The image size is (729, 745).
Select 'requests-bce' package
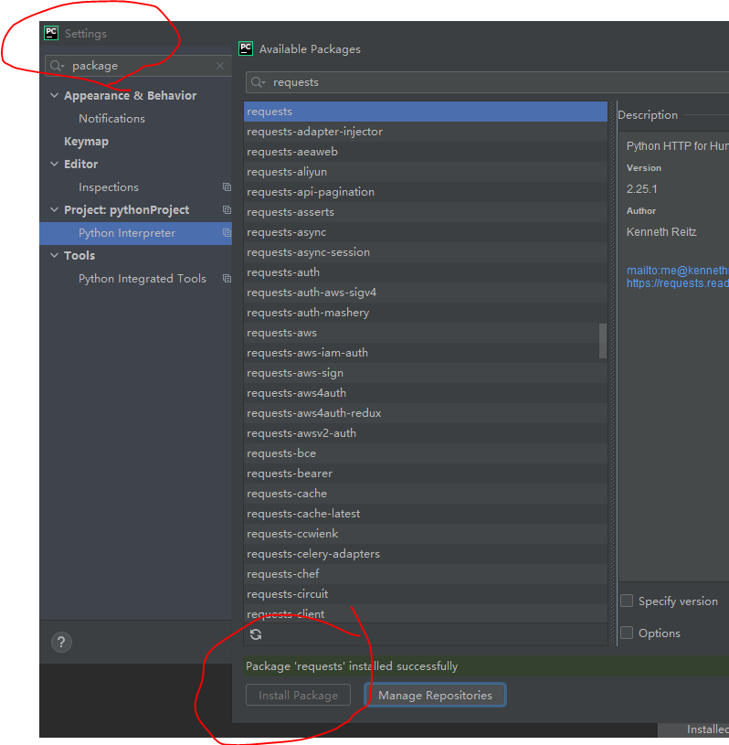click(x=426, y=453)
